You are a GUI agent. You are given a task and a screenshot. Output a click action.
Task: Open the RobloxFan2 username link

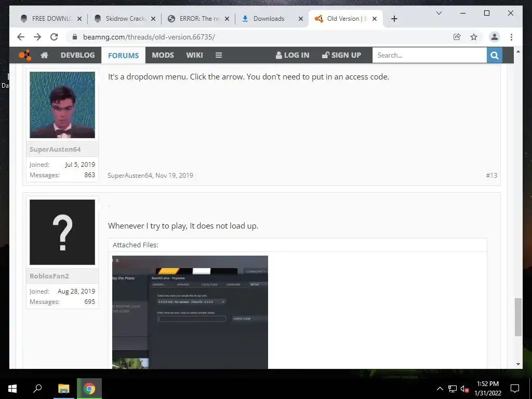point(49,276)
